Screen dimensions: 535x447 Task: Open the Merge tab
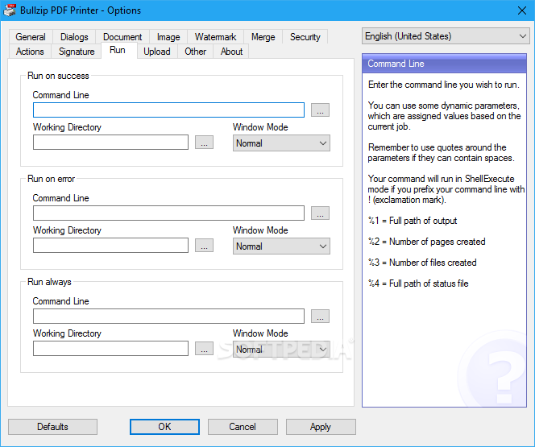point(263,37)
